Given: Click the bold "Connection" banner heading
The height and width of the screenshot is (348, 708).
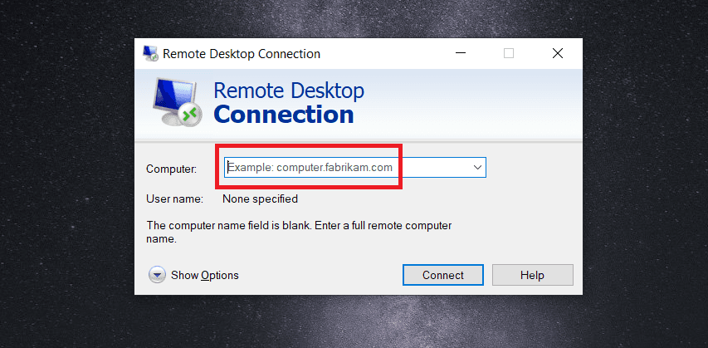Looking at the screenshot, I should tap(284, 115).
